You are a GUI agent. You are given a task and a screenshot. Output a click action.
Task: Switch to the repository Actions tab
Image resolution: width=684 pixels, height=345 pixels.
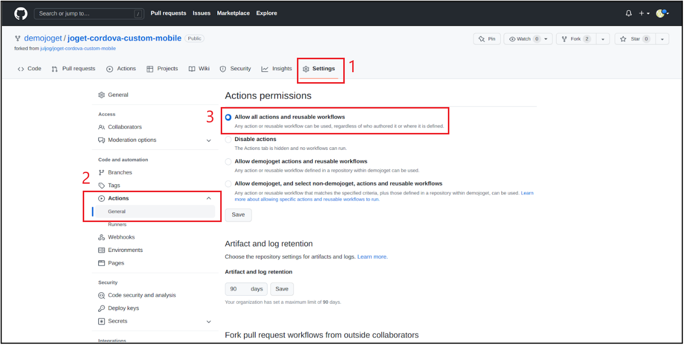(x=121, y=69)
